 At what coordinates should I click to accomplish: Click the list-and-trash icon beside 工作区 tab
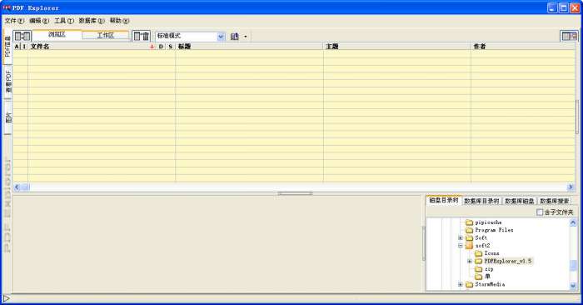142,36
